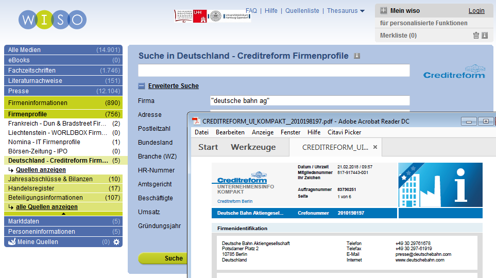
Task: Click Merkliste (0) label
Action: 398,36
